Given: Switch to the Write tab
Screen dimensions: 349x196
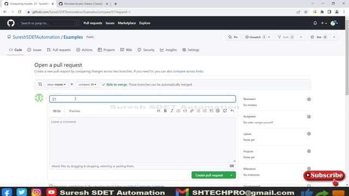Looking at the screenshot, I should [x=57, y=111].
